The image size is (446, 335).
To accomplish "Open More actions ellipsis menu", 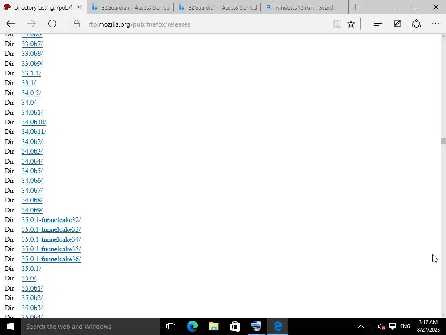I will [436, 24].
